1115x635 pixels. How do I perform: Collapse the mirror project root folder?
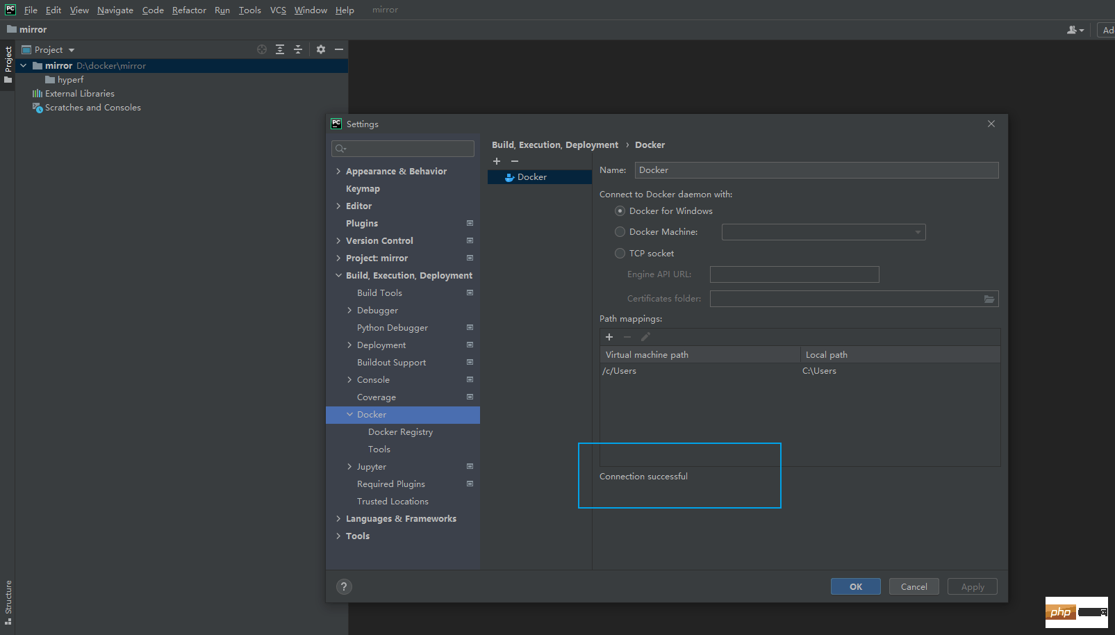[x=24, y=65]
